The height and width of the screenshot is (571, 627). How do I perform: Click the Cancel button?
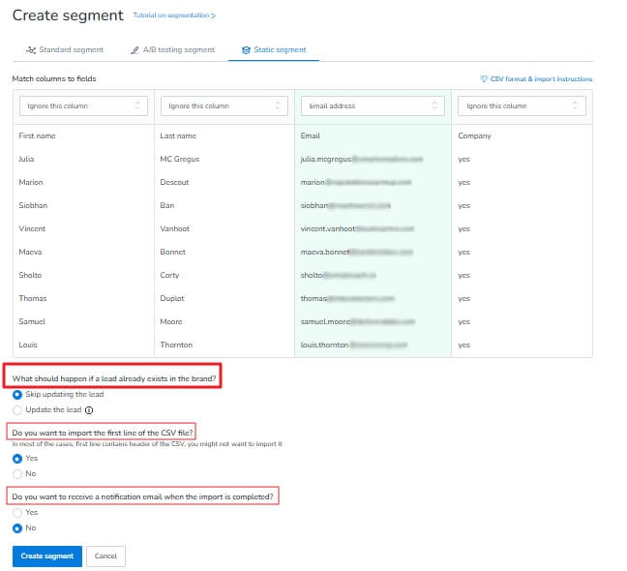[x=105, y=556]
